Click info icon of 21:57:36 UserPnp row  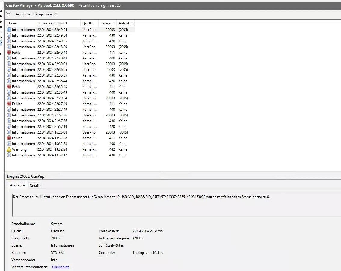tap(9, 115)
